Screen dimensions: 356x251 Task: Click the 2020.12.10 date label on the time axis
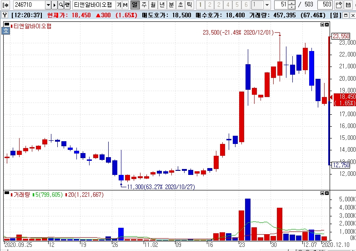[336, 245]
